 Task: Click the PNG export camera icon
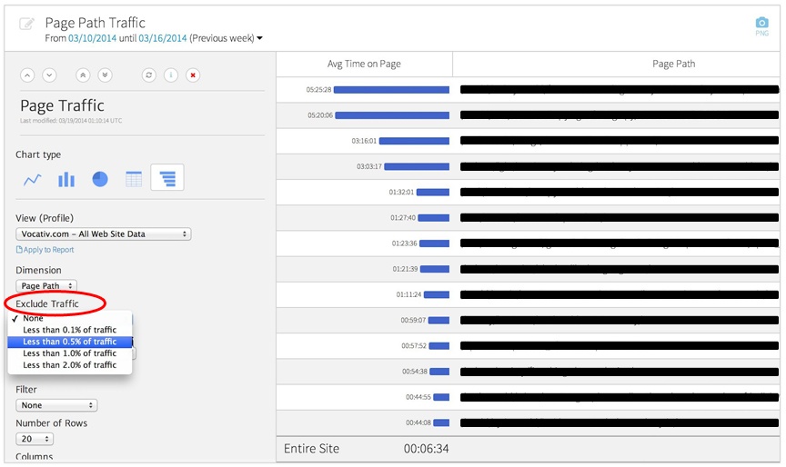[x=761, y=24]
